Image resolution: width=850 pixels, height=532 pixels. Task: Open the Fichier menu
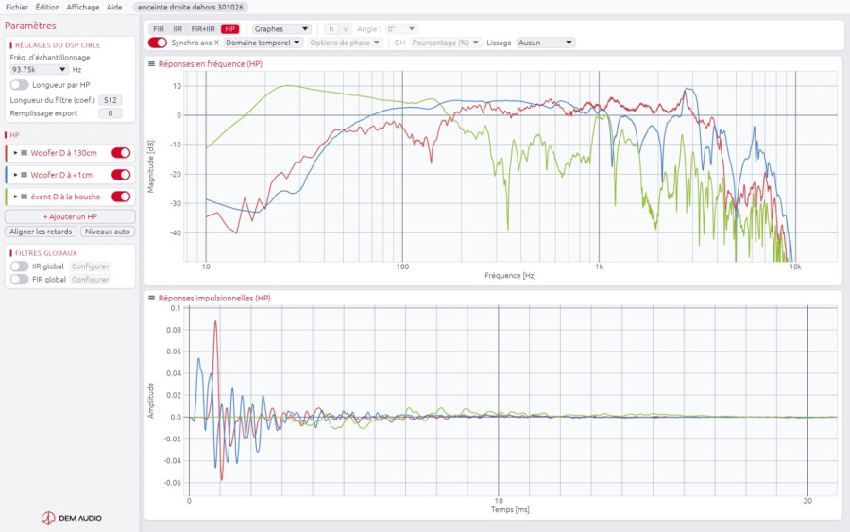click(x=17, y=7)
